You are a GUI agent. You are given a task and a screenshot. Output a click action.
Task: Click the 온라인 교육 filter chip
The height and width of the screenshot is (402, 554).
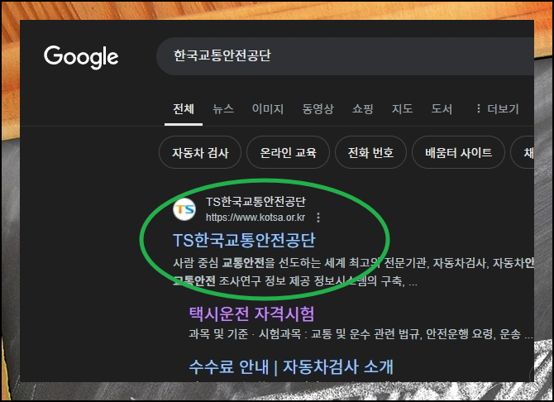click(x=288, y=153)
